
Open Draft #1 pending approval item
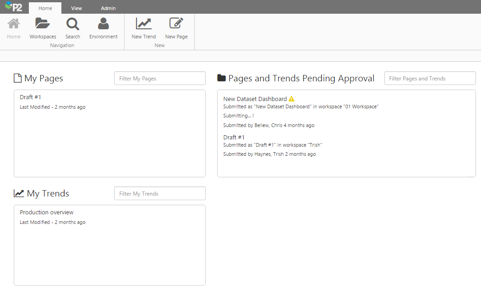coord(234,137)
